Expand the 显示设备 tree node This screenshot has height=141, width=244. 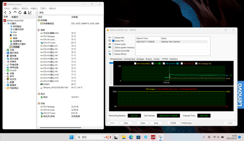5,59
